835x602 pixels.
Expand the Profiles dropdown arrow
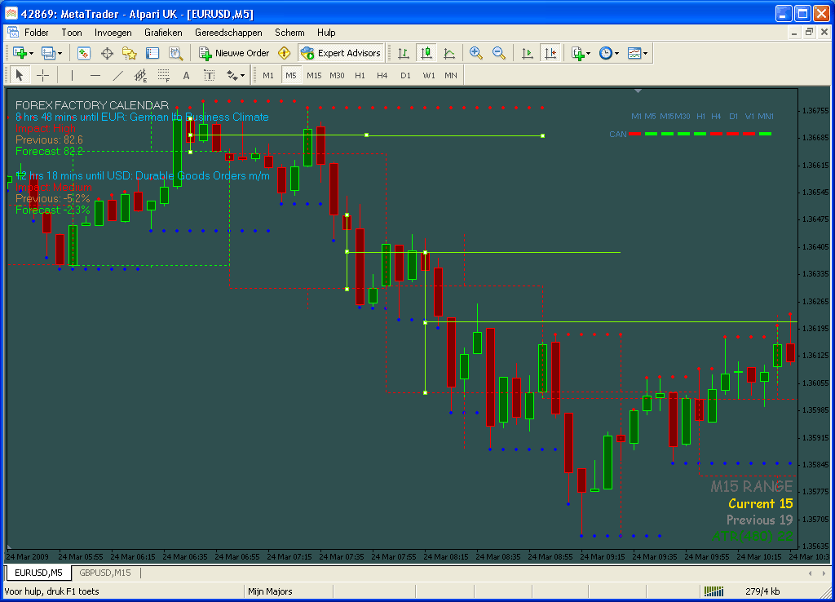60,53
